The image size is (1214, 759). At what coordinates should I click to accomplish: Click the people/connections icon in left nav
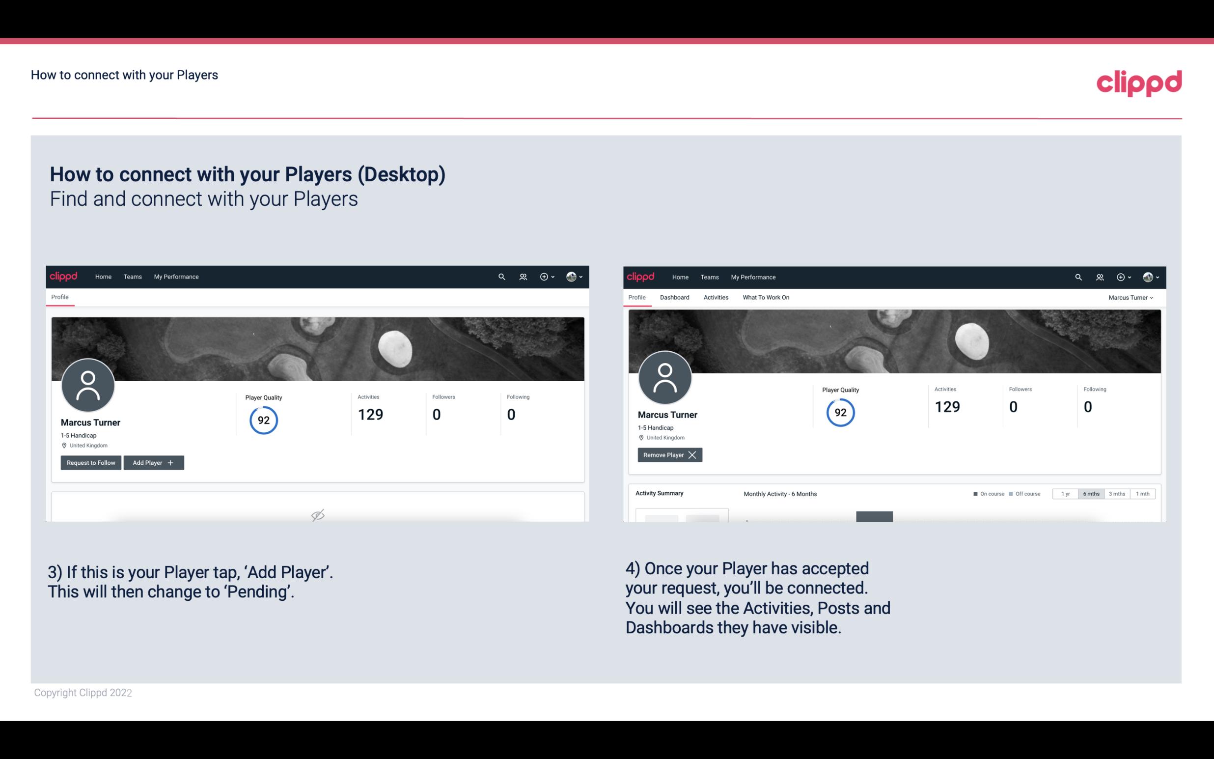tap(522, 277)
